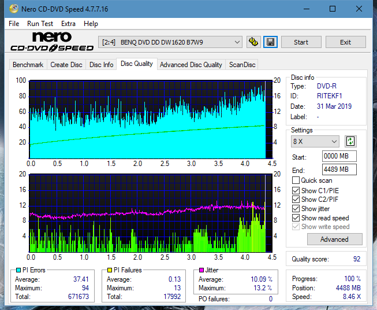Maximize the Nero CD-DVD Speed window
The height and width of the screenshot is (310, 377).
pyautogui.click(x=333, y=9)
